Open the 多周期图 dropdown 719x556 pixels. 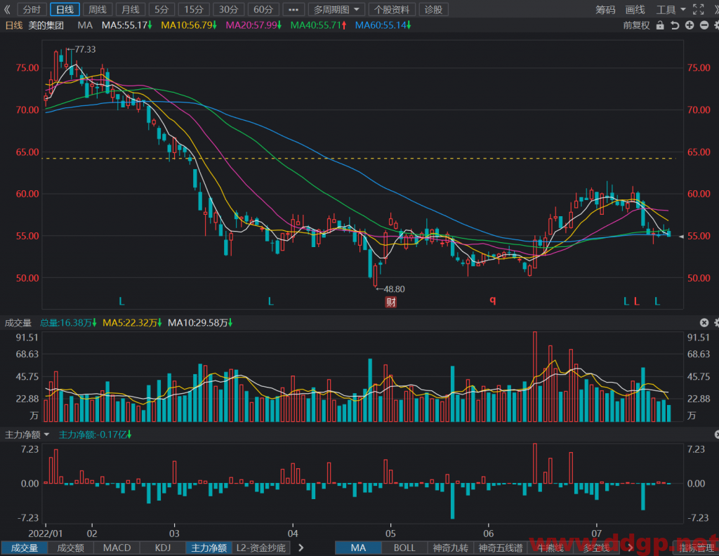coord(336,10)
